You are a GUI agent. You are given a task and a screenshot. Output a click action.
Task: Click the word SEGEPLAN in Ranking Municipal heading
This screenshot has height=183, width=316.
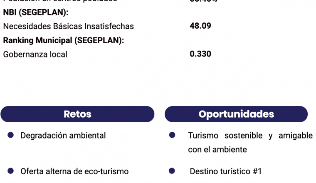coord(98,40)
